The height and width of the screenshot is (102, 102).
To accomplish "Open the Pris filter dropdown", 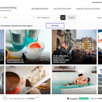I will pos(19,18).
